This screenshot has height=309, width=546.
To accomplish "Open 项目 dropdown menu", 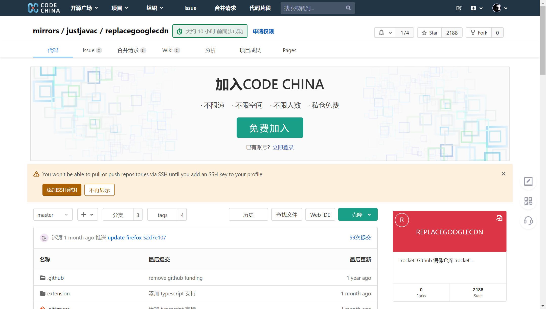I will point(120,8).
